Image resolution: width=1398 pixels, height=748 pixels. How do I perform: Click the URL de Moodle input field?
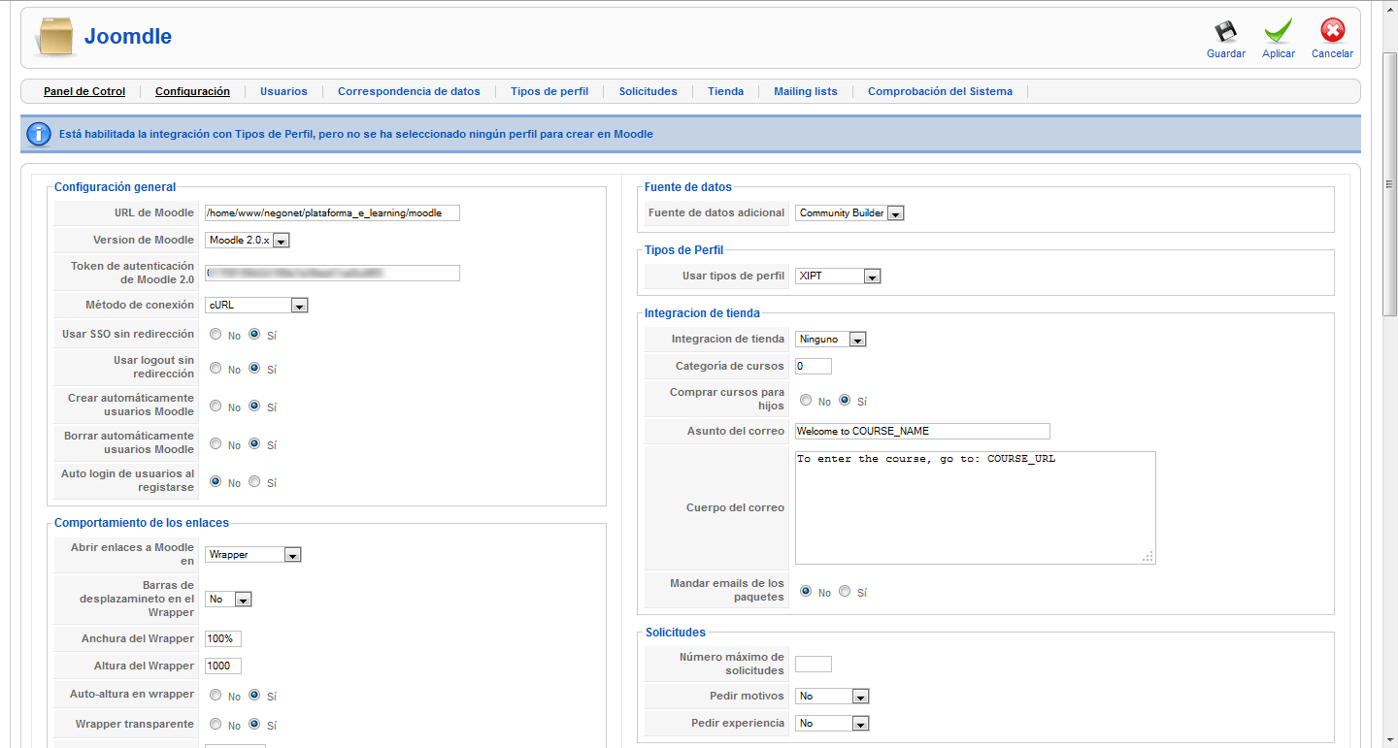click(331, 212)
